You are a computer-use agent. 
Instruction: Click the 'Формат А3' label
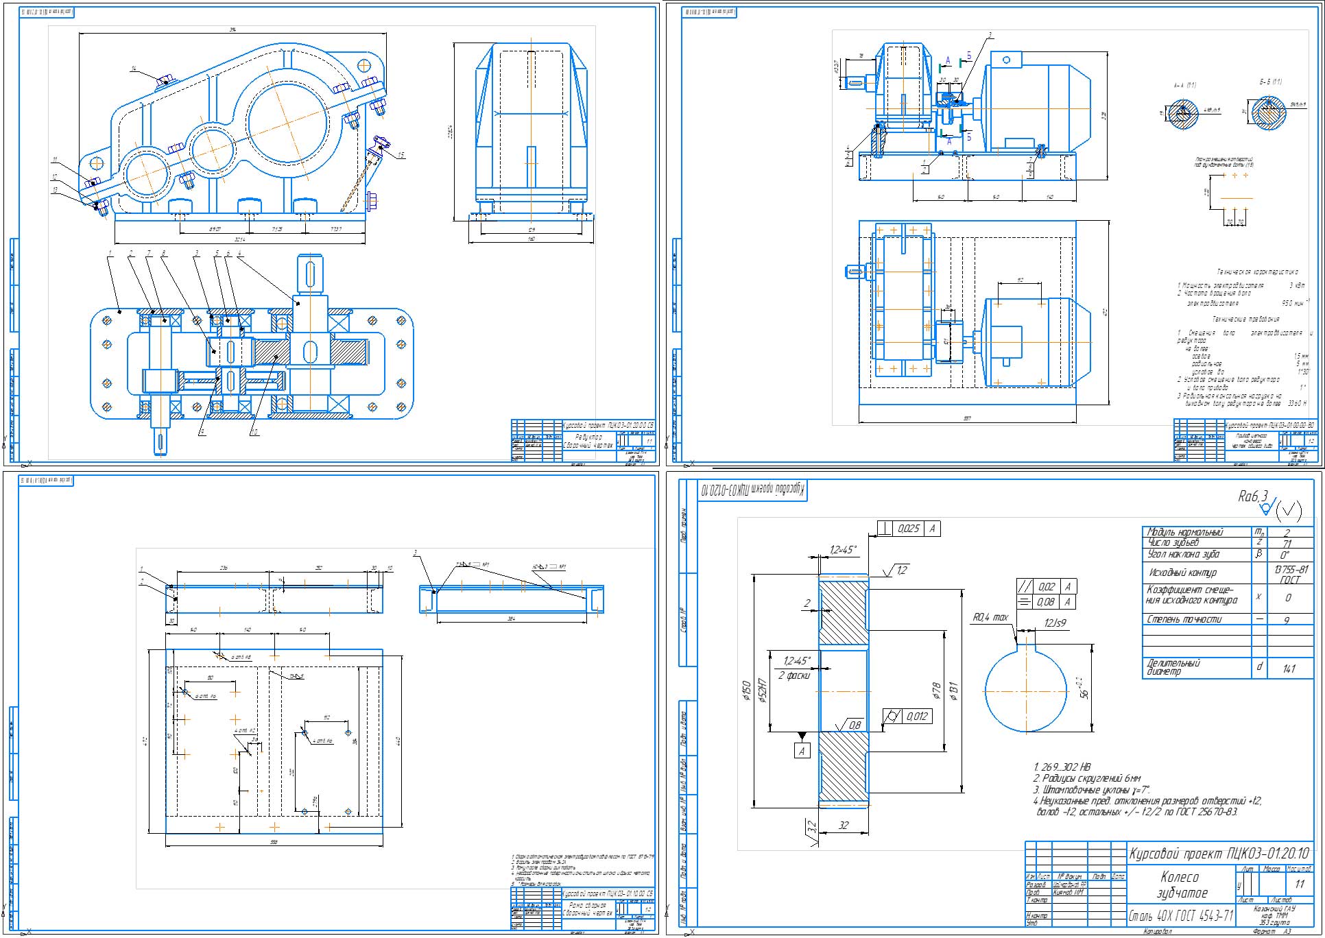[x=1272, y=932]
